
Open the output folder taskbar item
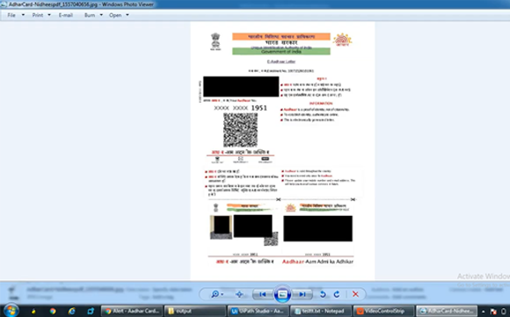pos(195,311)
